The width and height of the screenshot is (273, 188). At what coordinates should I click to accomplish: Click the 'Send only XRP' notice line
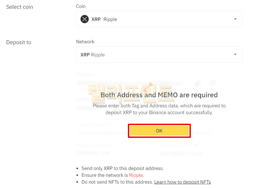point(122,168)
